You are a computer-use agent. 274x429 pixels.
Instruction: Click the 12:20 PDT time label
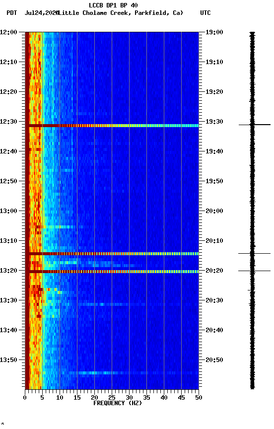click(8, 92)
